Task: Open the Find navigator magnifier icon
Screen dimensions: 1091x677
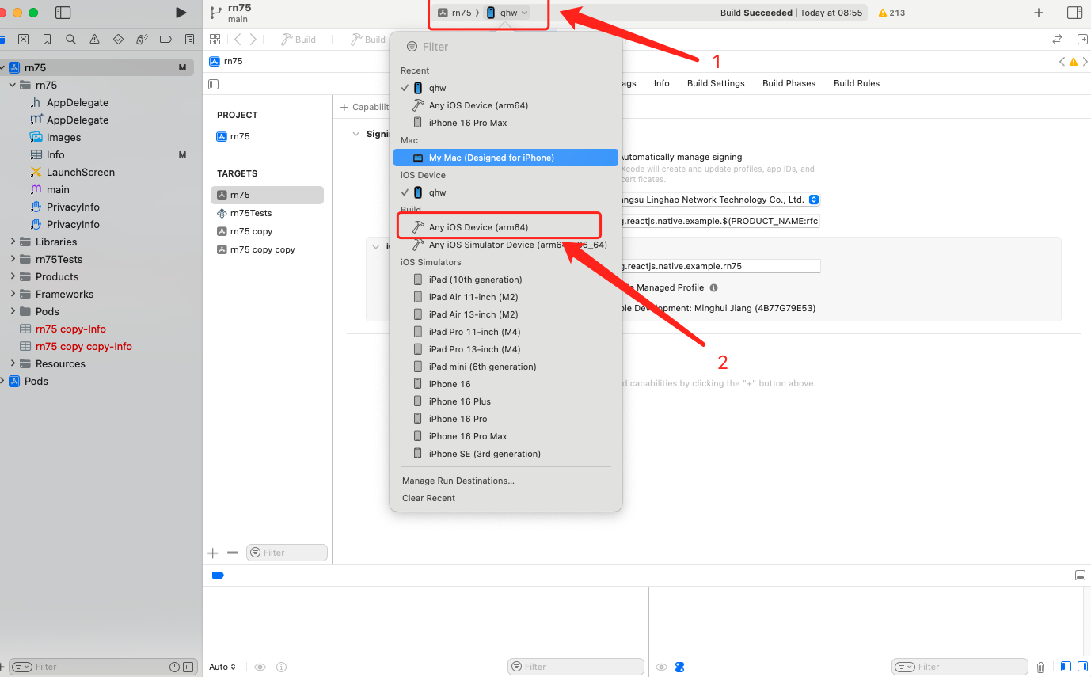Action: tap(71, 39)
